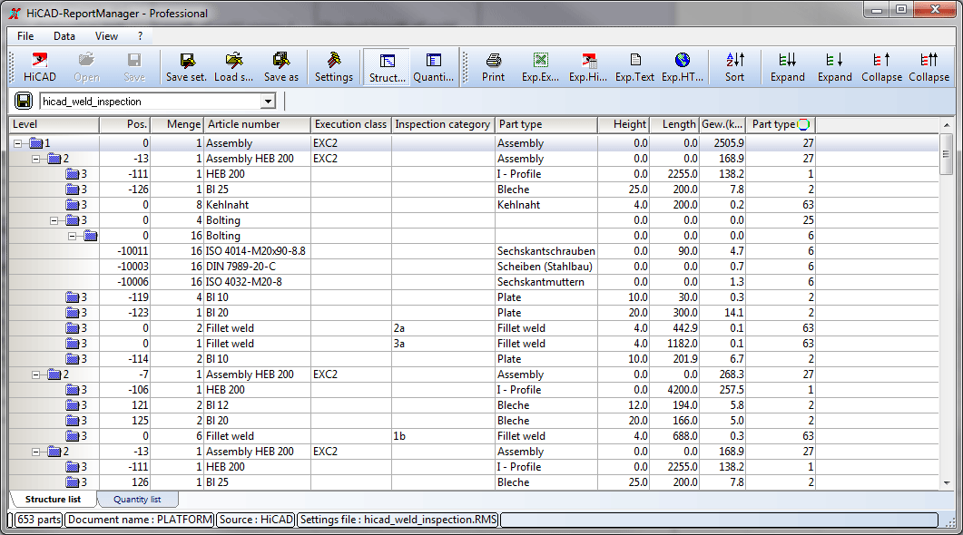The height and width of the screenshot is (535, 963).
Task: Switch to the Quantity list tab
Action: pyautogui.click(x=136, y=500)
